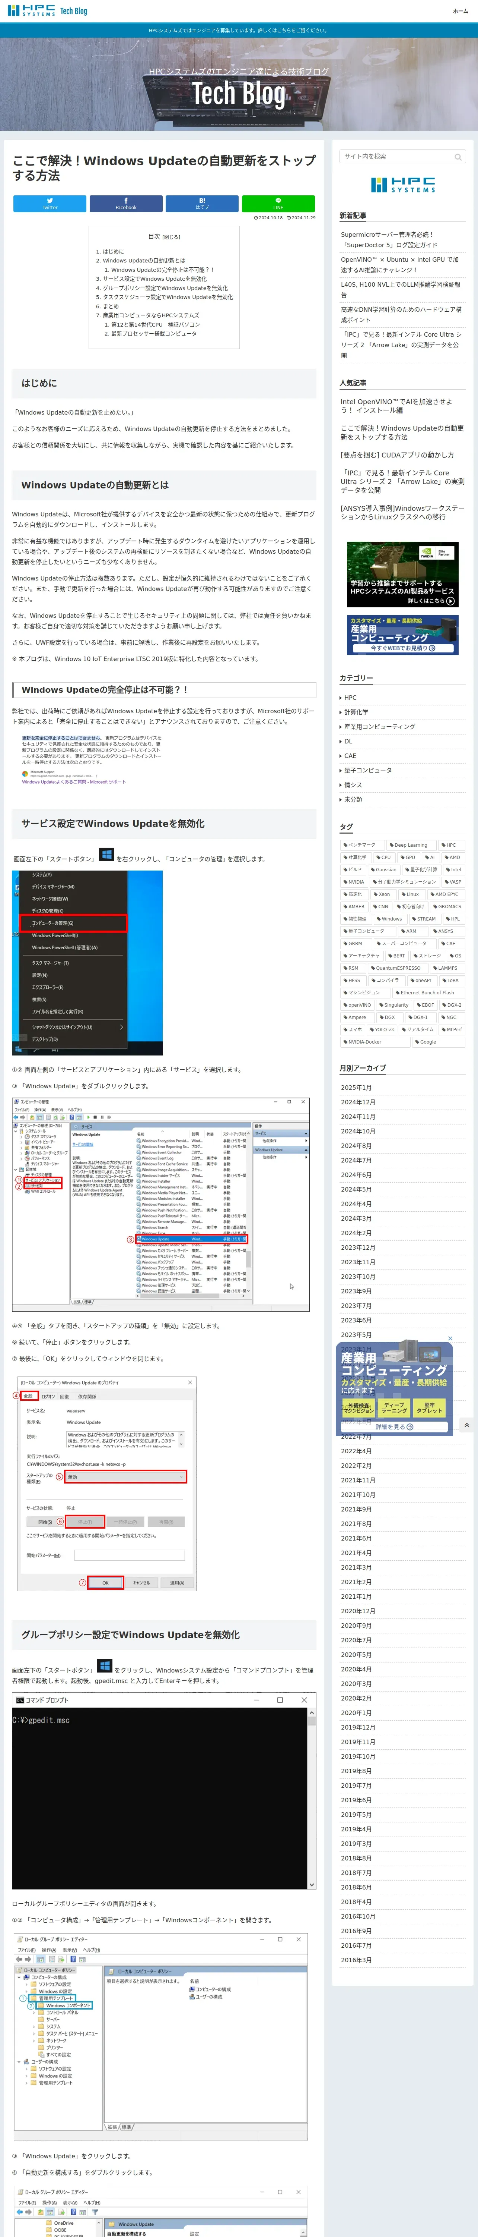Open the NVIDIA AI support banner
The image size is (478, 2237).
402,574
